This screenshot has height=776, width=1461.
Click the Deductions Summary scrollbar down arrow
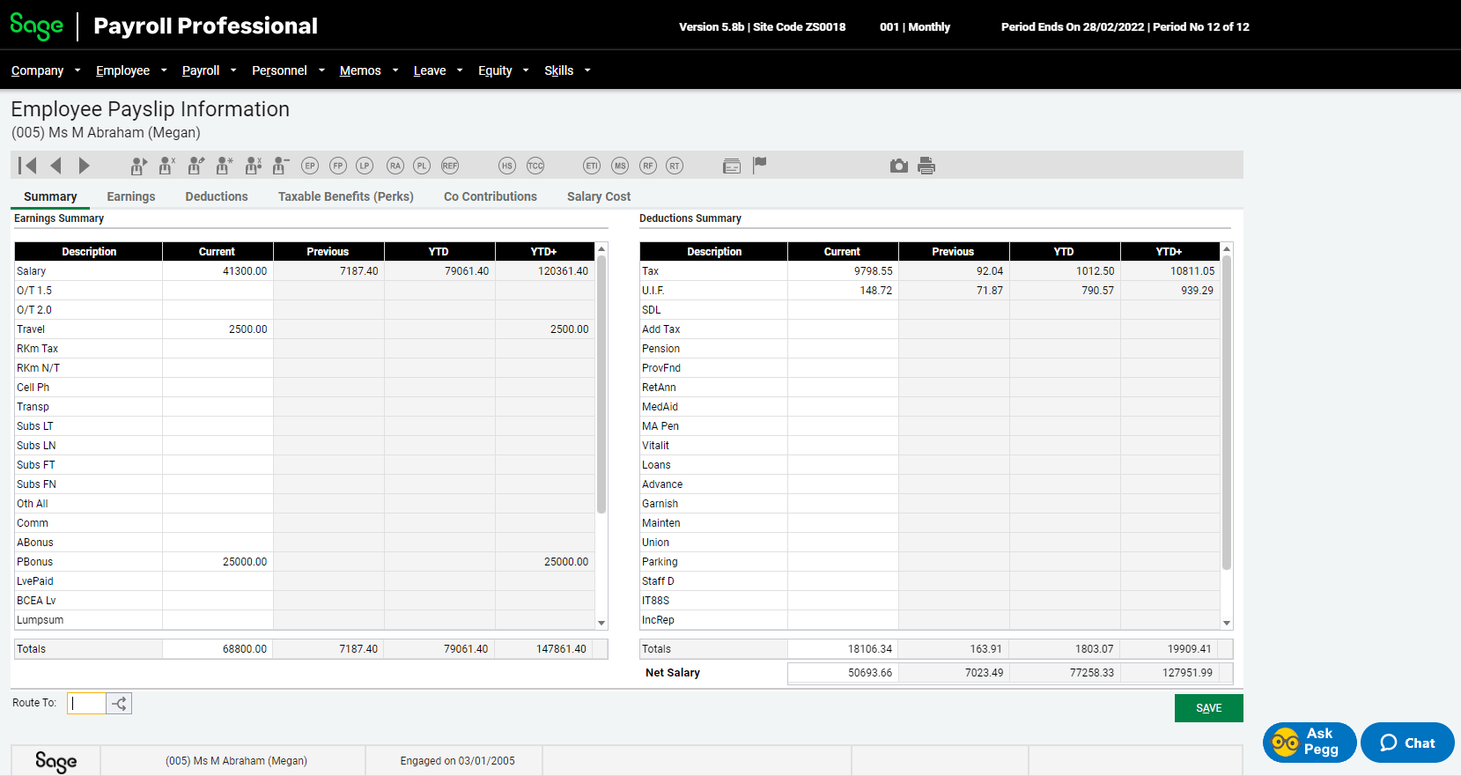coord(1227,623)
